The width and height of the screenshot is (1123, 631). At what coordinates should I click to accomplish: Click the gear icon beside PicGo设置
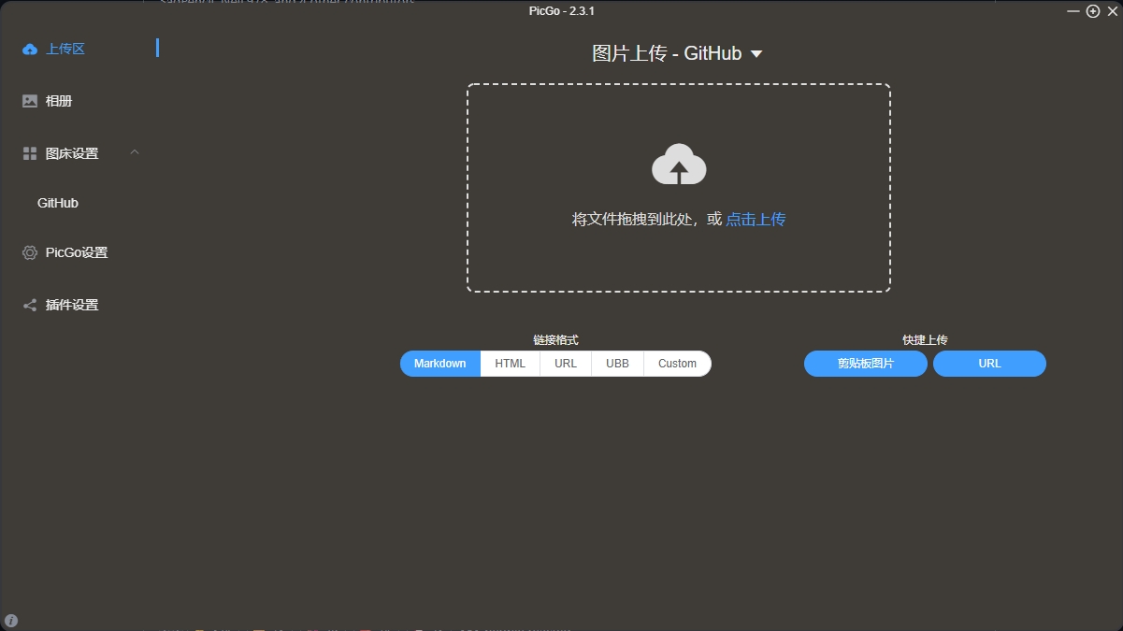click(30, 252)
